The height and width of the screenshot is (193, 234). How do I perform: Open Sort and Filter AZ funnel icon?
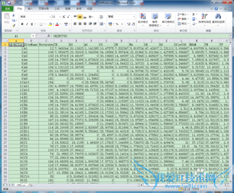tap(205, 16)
